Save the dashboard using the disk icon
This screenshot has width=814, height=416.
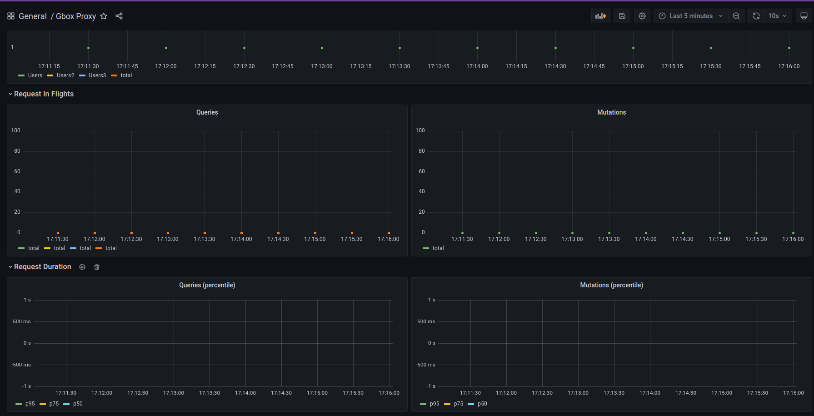[622, 16]
